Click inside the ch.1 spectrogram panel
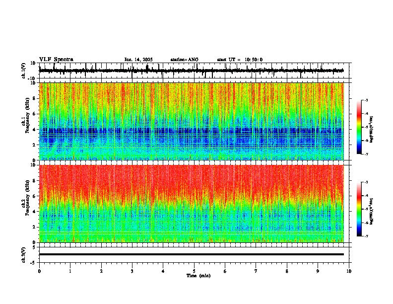Screen dimensions: 393x304 [x=192, y=121]
